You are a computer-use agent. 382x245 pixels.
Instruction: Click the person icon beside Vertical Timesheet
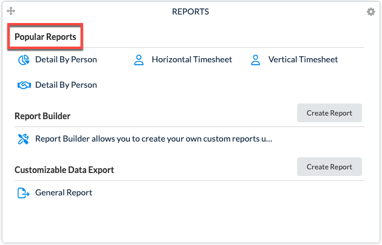click(255, 60)
